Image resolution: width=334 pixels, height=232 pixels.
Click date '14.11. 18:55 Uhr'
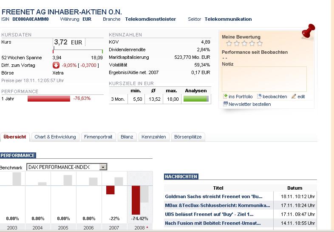(298, 223)
